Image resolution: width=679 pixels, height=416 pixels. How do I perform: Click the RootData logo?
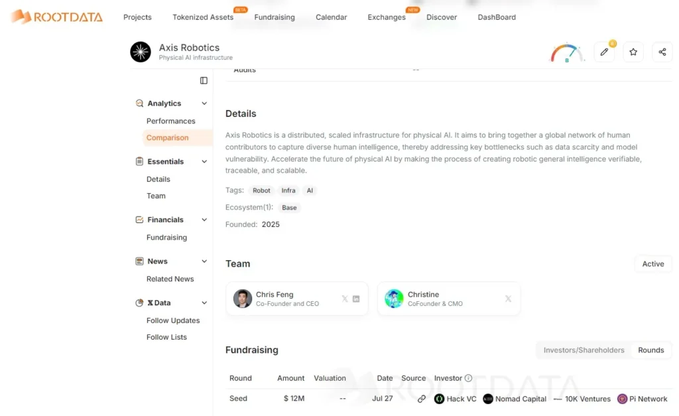pyautogui.click(x=57, y=17)
